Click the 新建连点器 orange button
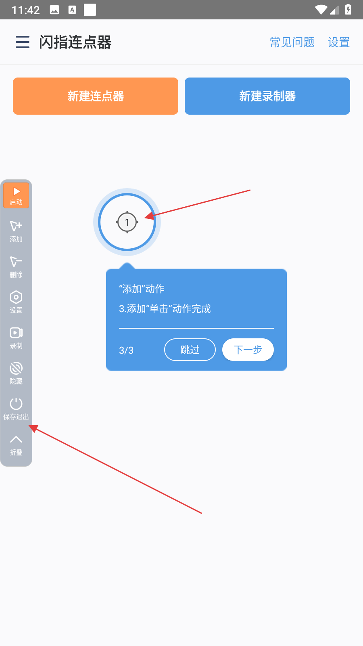363x646 pixels. [x=96, y=96]
